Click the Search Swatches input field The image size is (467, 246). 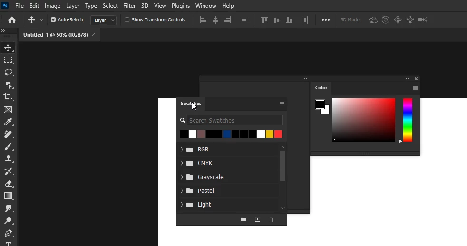point(235,120)
